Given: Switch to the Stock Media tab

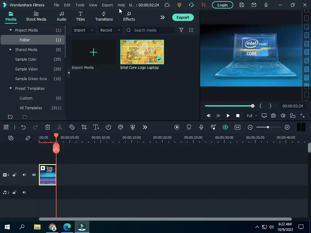Looking at the screenshot, I should coord(36,17).
